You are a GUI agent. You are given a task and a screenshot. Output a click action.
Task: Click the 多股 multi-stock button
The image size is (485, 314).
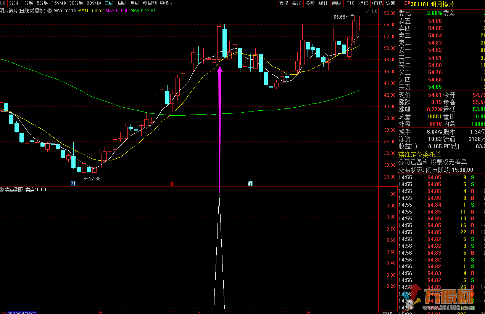click(310, 3)
